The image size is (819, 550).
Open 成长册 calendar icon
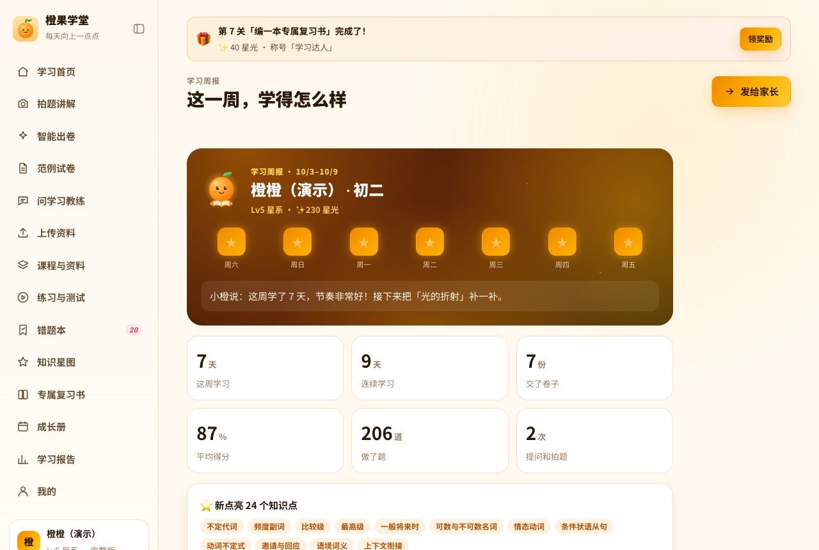pyautogui.click(x=23, y=427)
